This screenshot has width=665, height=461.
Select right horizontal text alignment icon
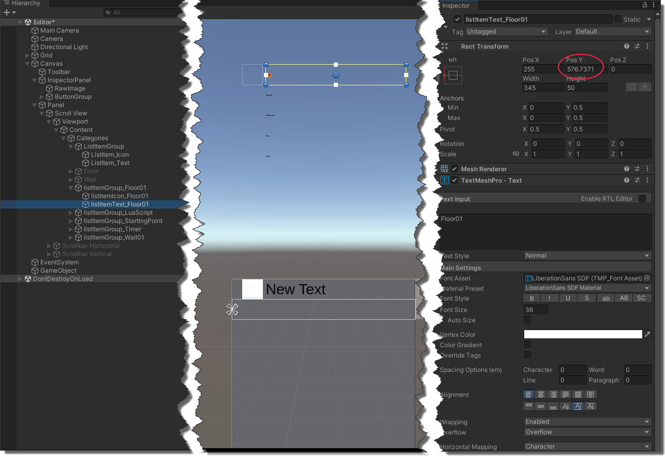coord(553,395)
